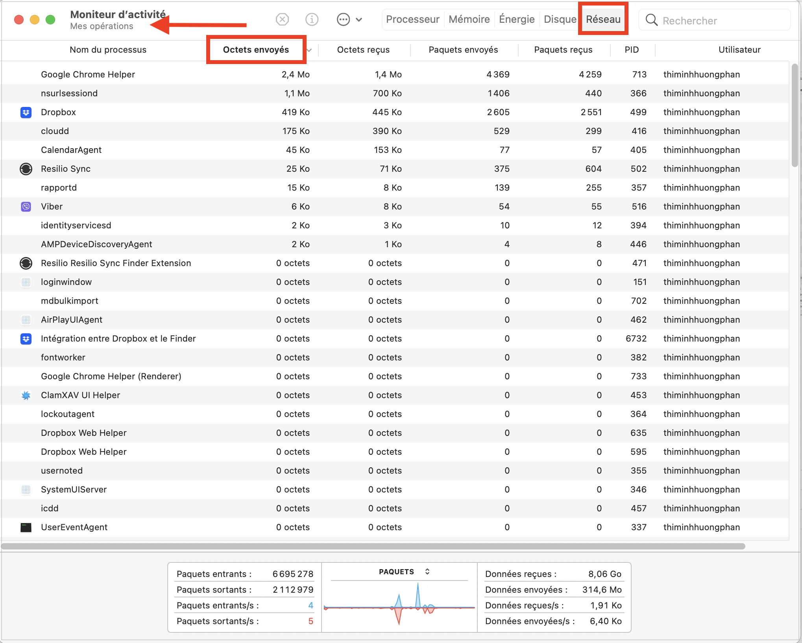Select the fontworker process row
This screenshot has height=643, width=802.
[395, 358]
